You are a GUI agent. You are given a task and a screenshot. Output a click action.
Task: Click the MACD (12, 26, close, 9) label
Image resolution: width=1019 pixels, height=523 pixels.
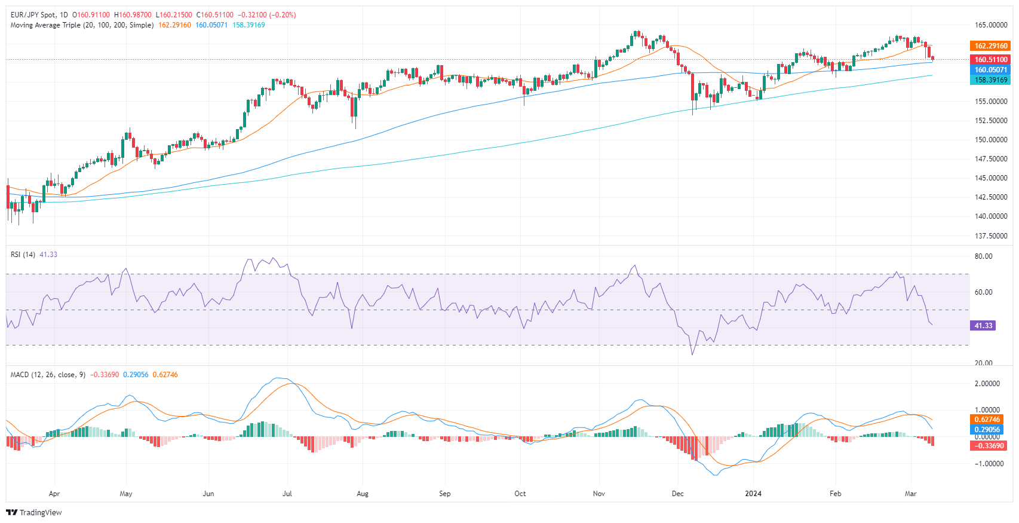coord(48,375)
